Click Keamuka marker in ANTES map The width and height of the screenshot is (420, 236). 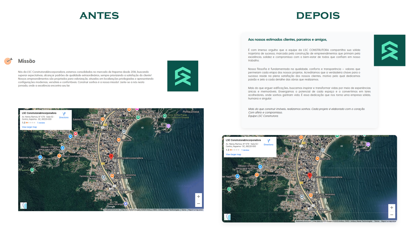(119, 140)
